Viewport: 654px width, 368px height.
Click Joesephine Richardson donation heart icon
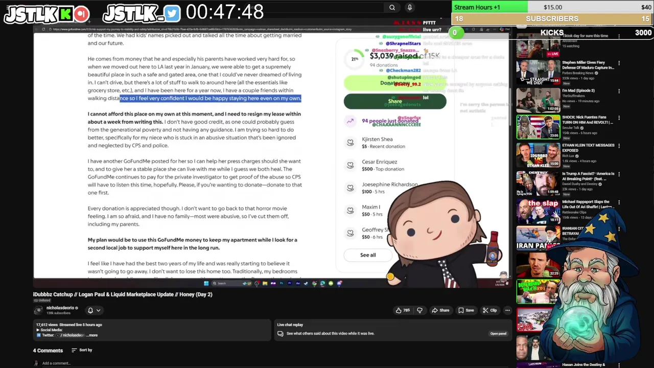[350, 188]
